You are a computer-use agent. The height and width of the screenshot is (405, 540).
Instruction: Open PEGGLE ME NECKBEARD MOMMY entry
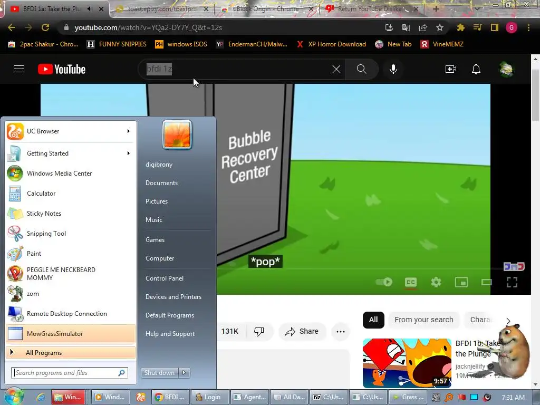71,274
